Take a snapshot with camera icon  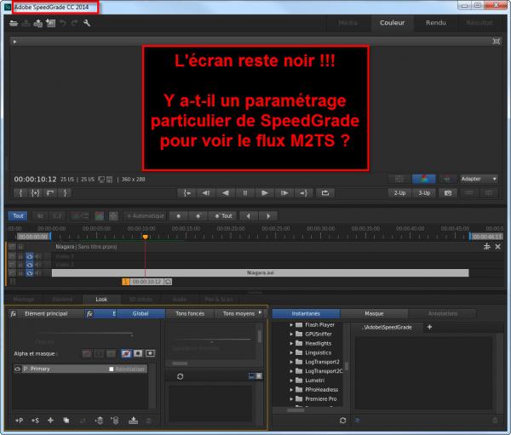[448, 193]
